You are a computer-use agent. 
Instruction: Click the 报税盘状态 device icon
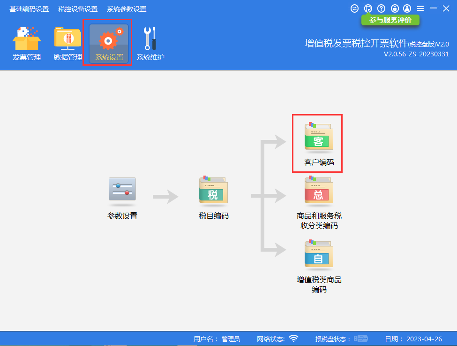point(361,338)
